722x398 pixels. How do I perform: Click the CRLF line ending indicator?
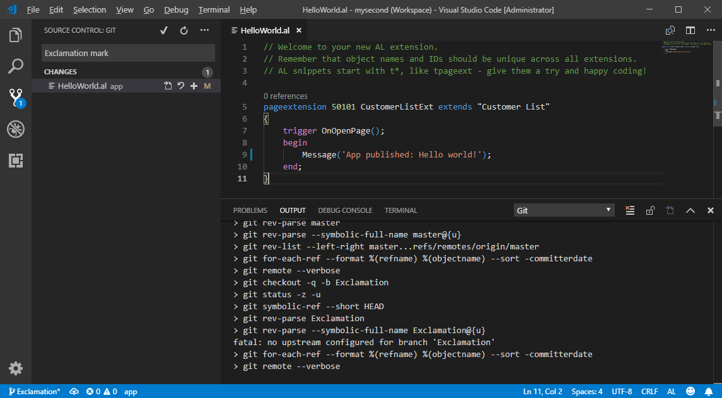[649, 392]
